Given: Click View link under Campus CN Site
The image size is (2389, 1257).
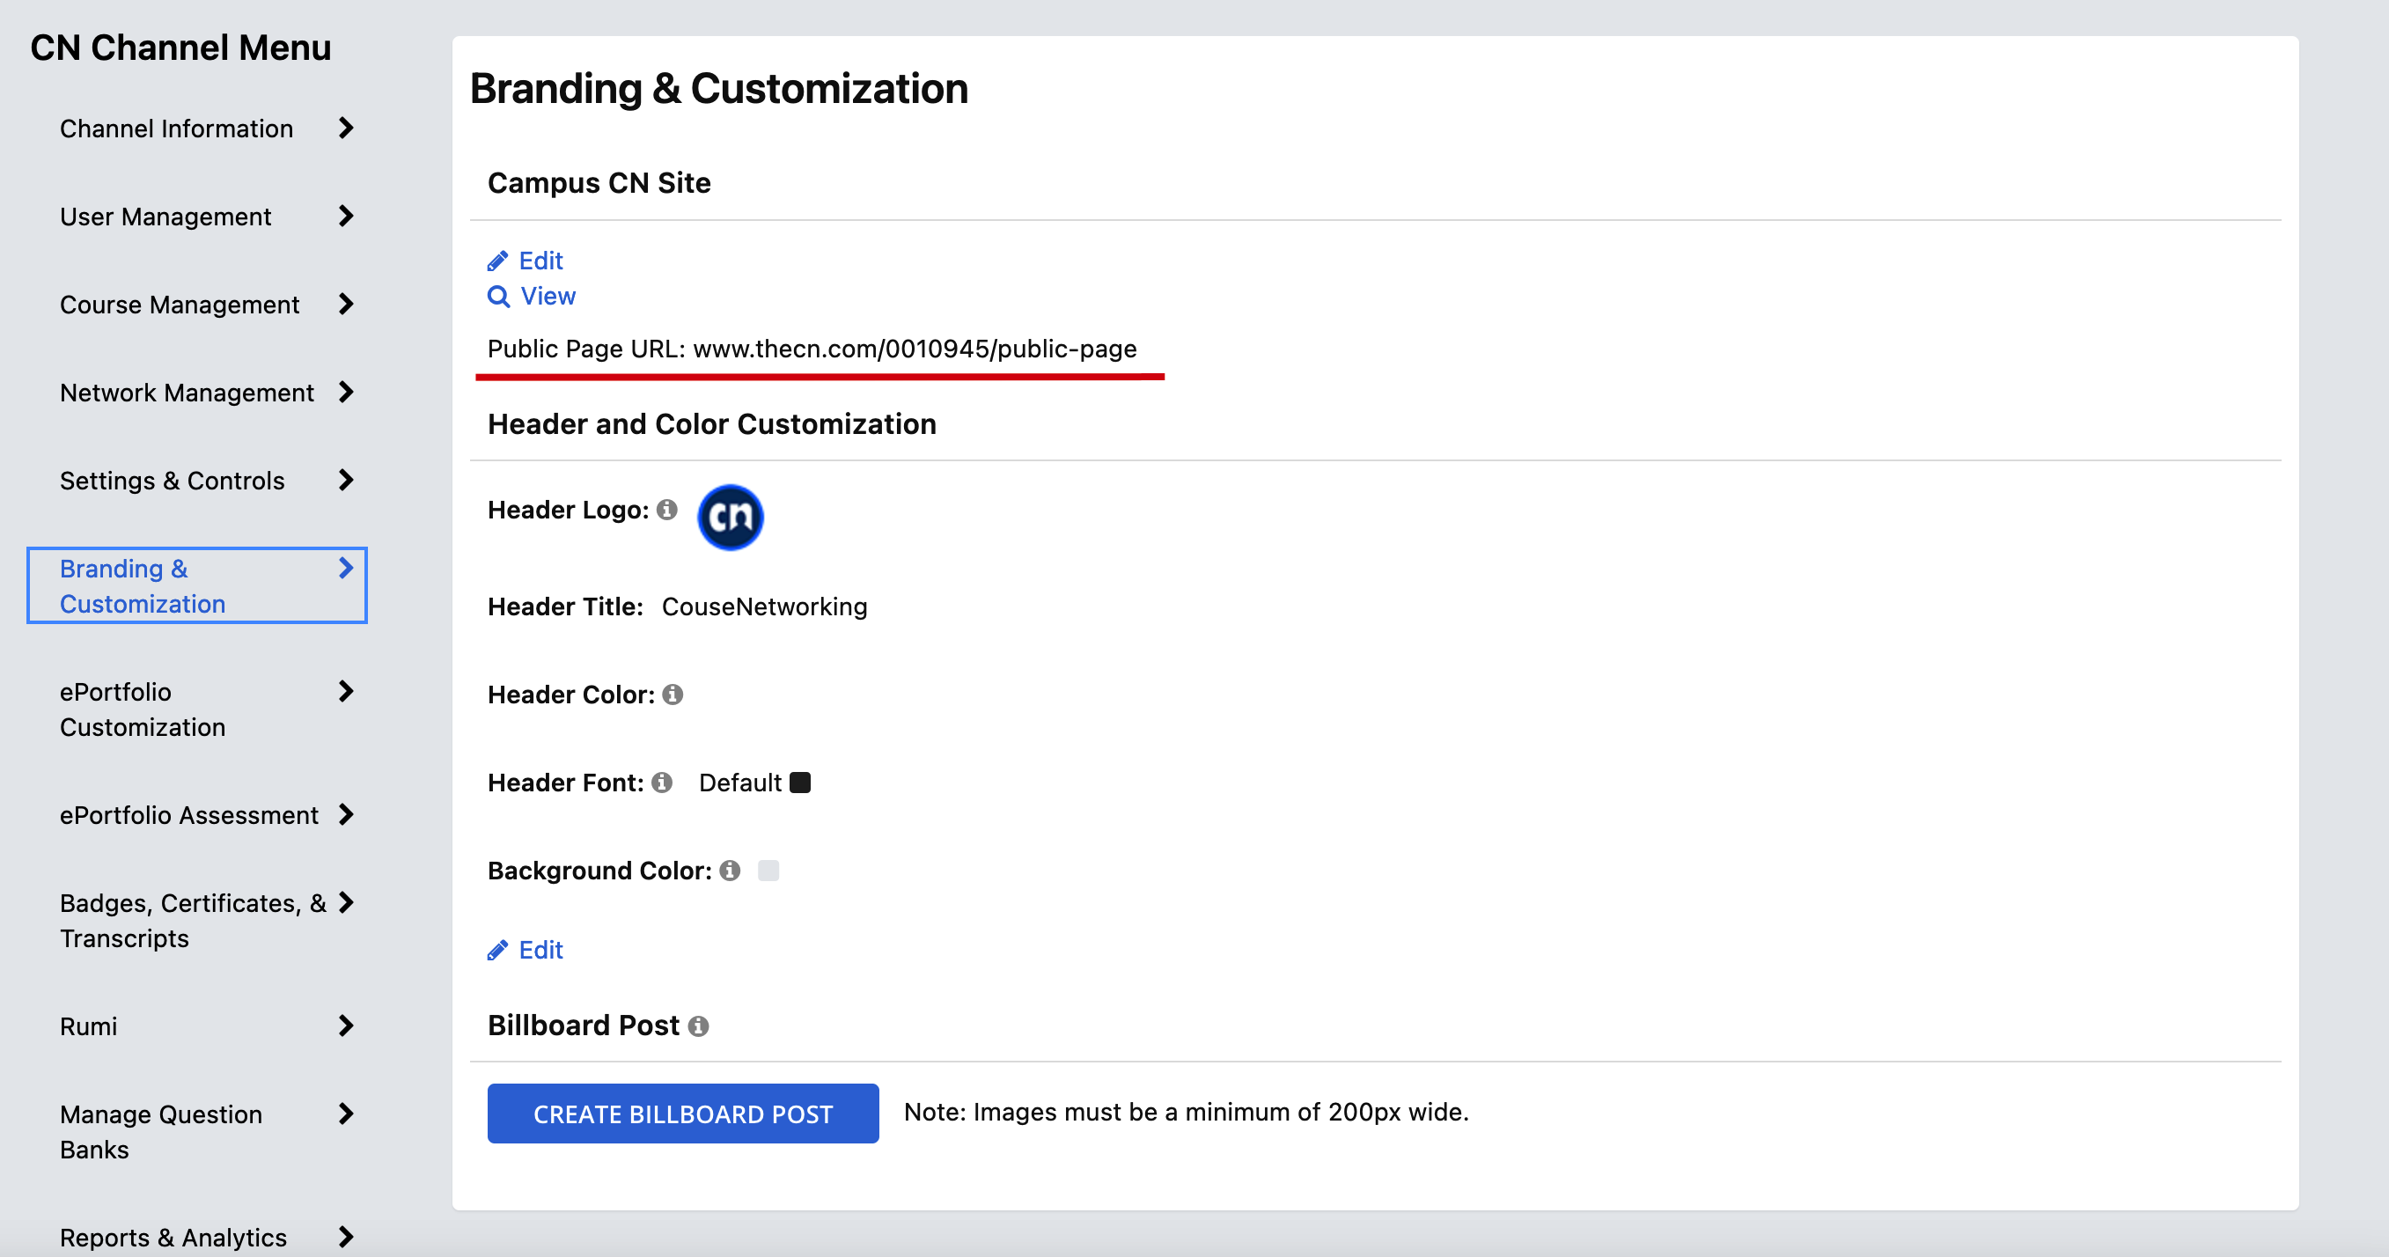Looking at the screenshot, I should coord(548,297).
